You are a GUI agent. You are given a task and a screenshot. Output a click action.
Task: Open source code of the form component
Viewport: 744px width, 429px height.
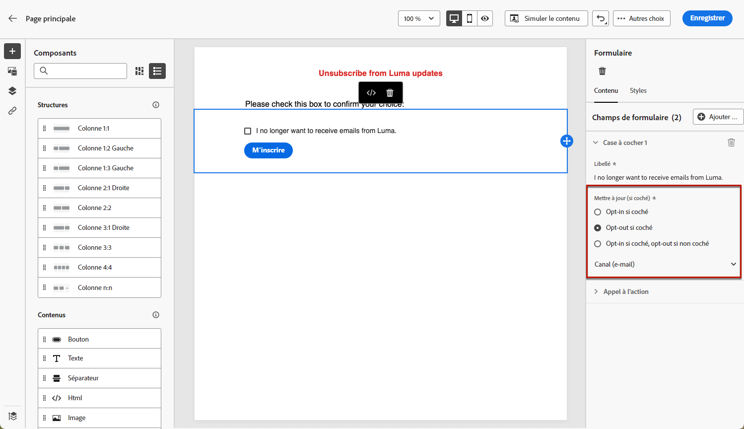(x=371, y=93)
